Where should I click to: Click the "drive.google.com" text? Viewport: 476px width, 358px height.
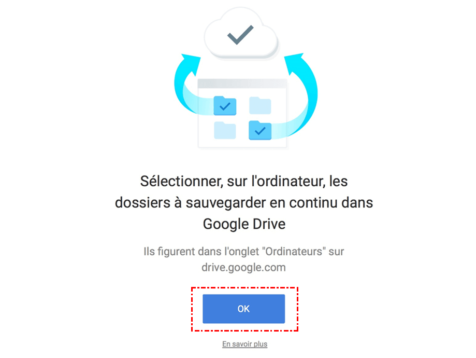click(x=244, y=267)
